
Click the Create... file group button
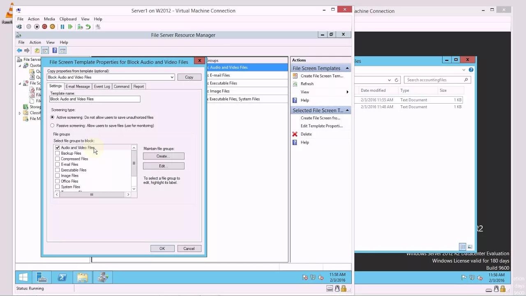(x=164, y=156)
